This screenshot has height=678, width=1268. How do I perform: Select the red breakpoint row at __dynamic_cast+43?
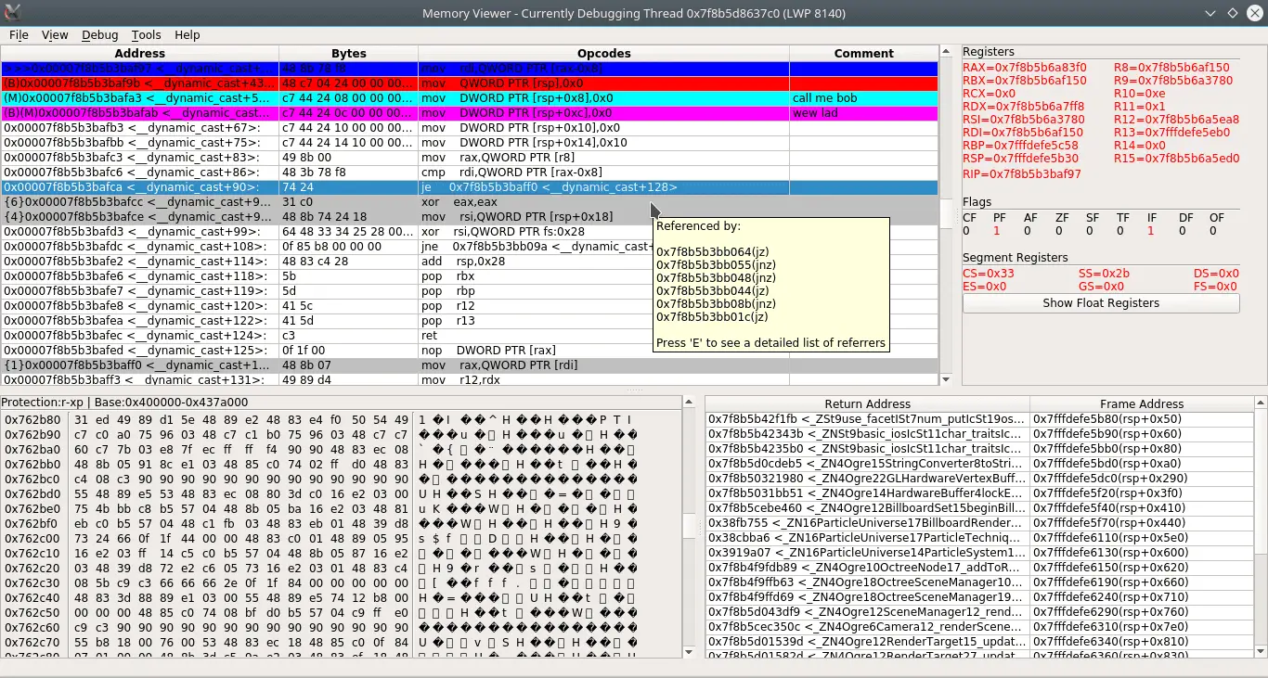coord(470,83)
